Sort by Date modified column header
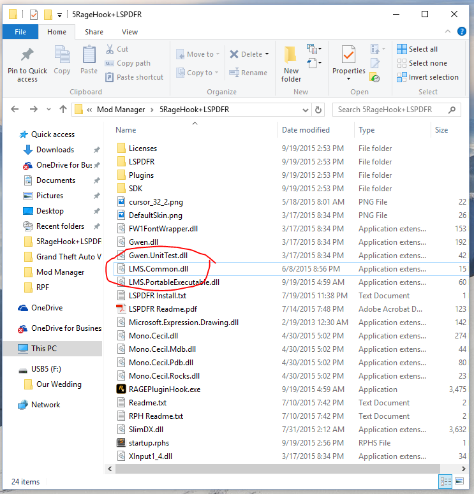 tap(306, 130)
